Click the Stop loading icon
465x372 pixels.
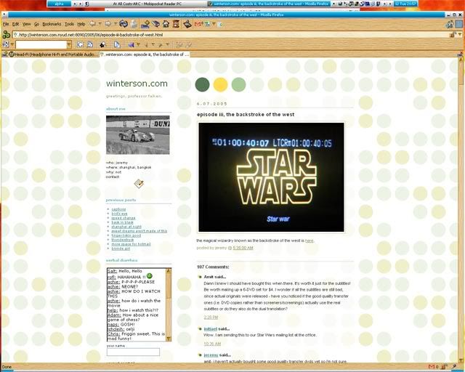tap(134, 24)
